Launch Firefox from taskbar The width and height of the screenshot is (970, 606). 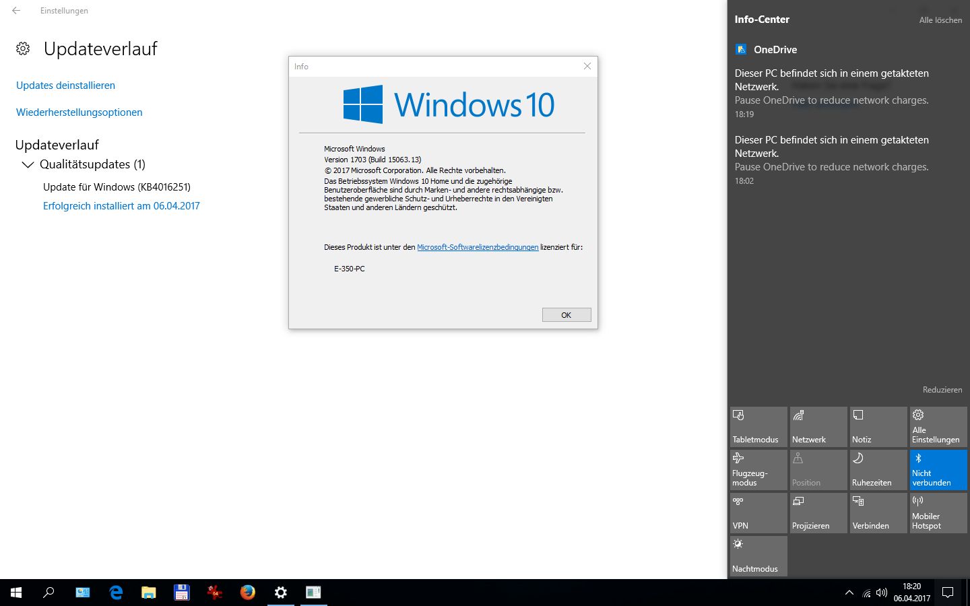pos(247,593)
